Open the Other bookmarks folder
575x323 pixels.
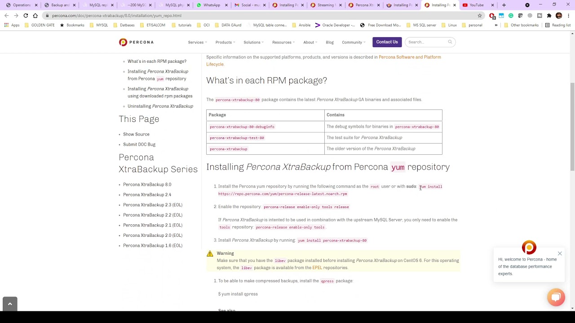pos(521,25)
